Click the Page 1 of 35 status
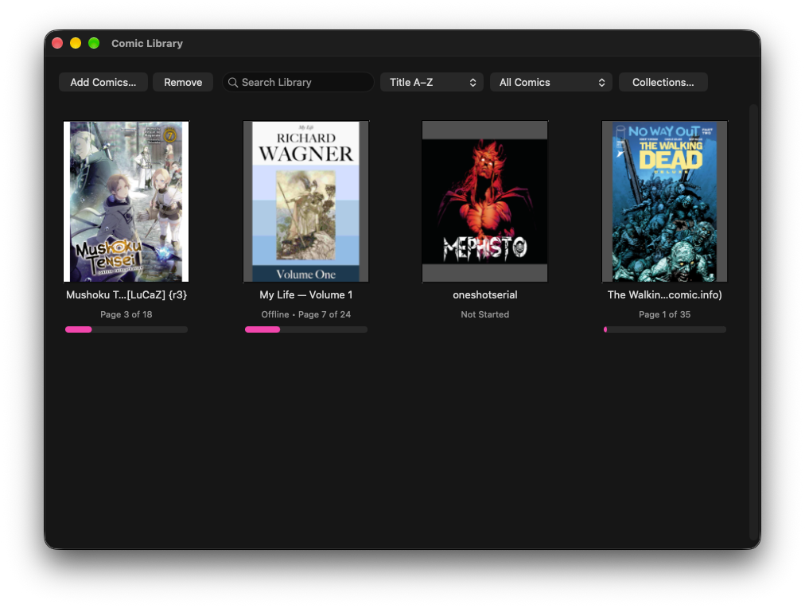The height and width of the screenshot is (608, 805). tap(664, 314)
